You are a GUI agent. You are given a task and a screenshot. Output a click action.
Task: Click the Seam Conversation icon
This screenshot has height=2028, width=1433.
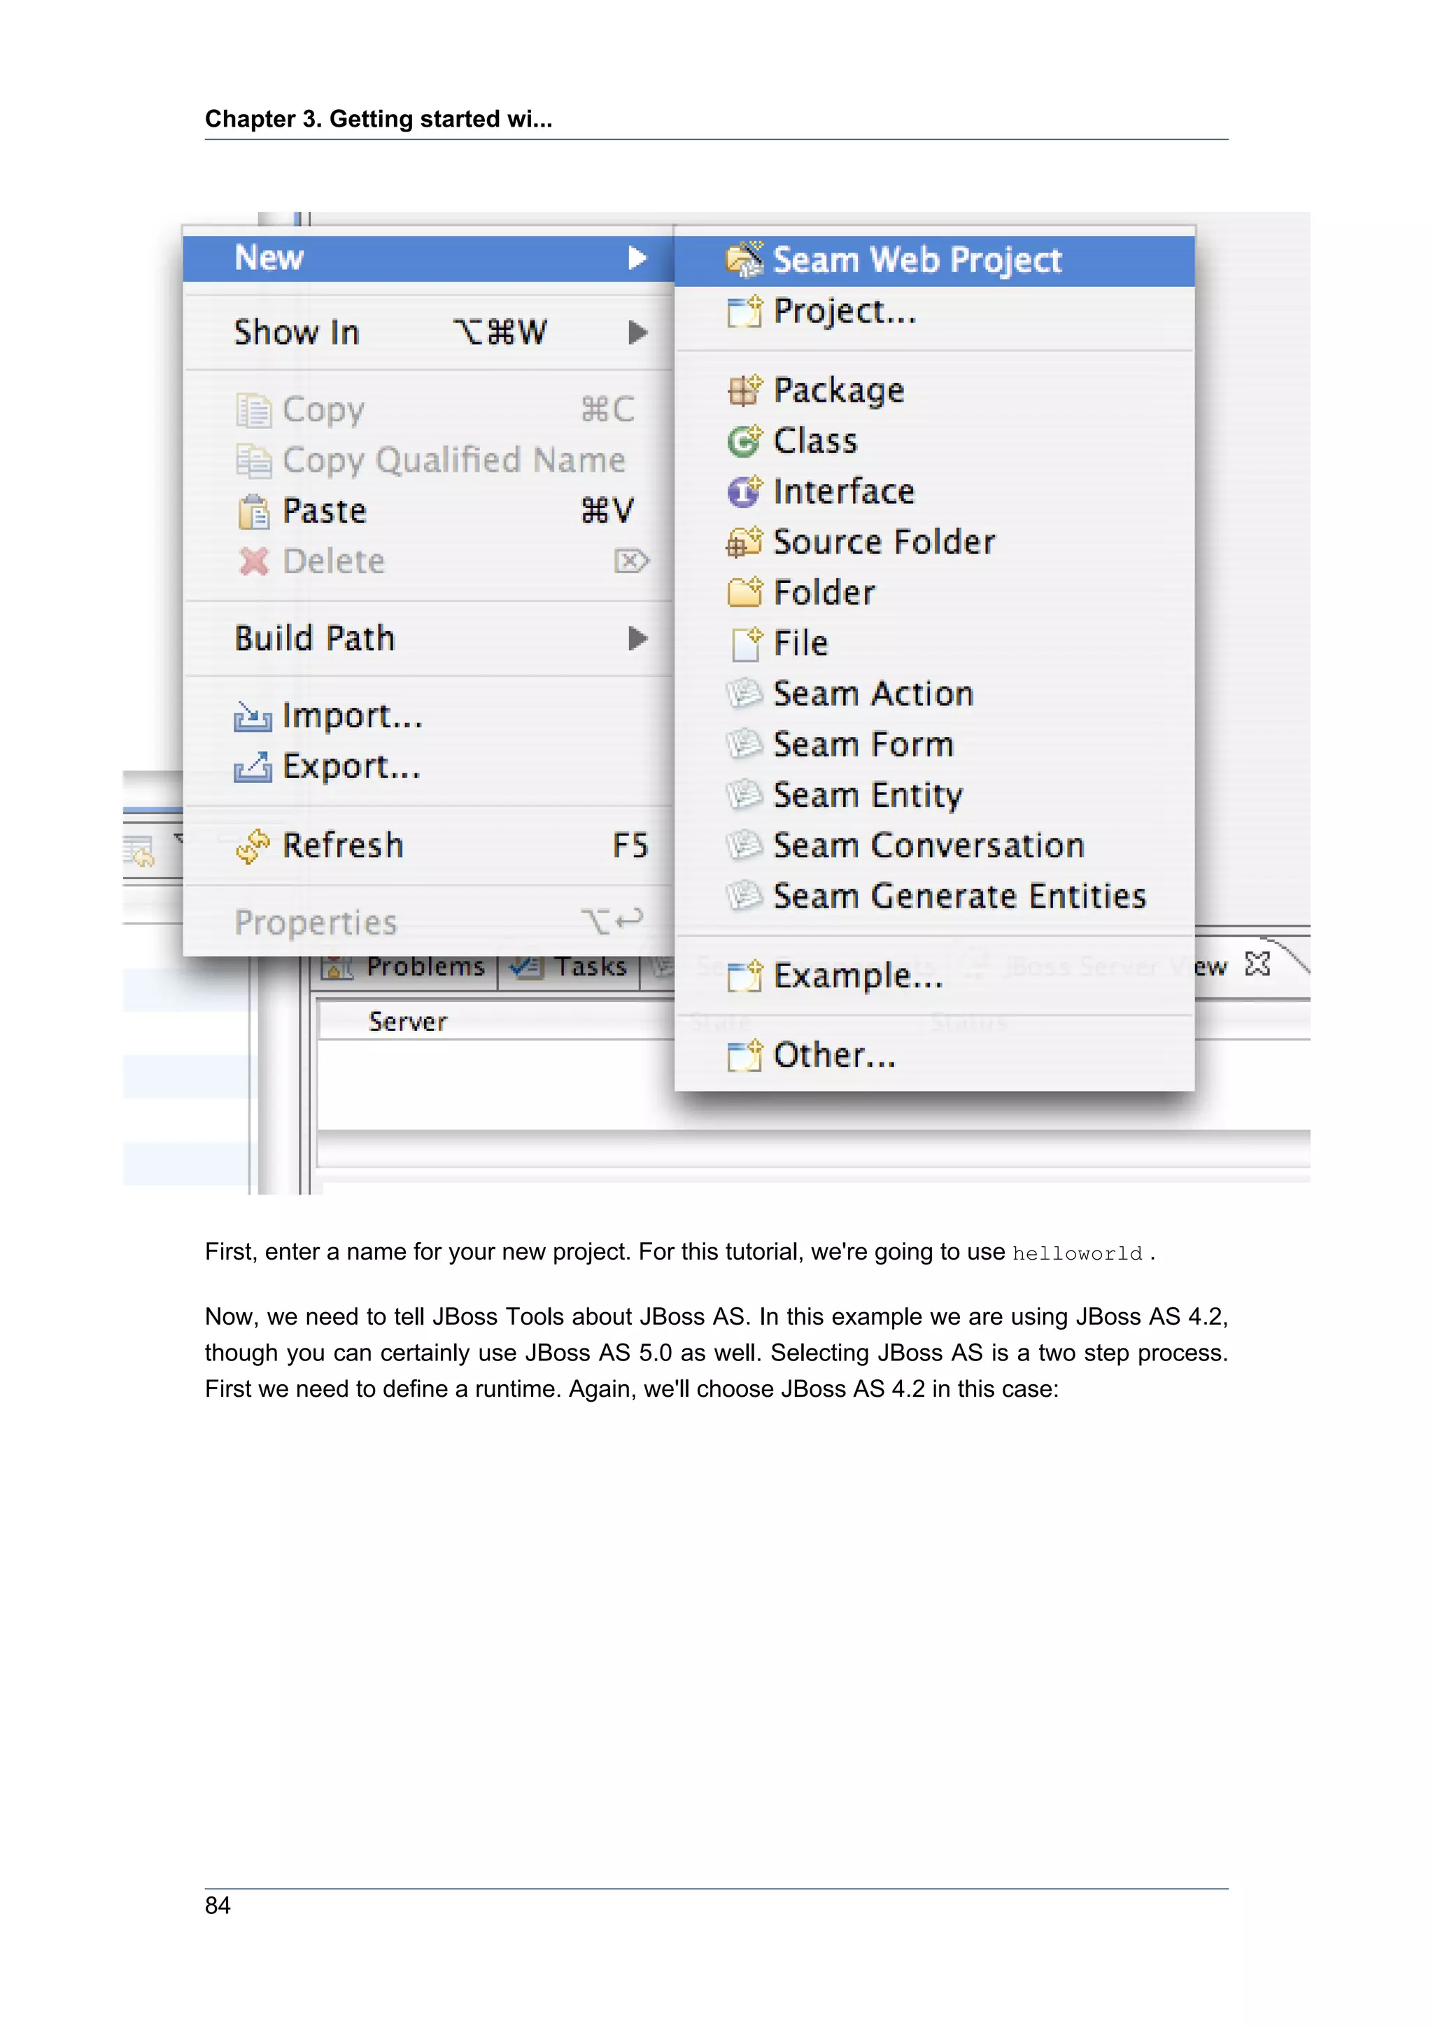click(x=743, y=845)
